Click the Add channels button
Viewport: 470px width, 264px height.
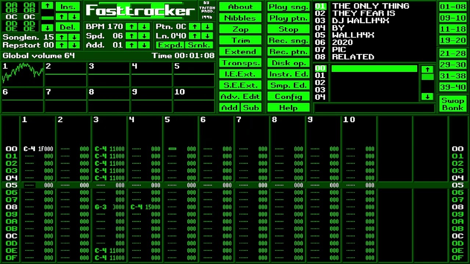pyautogui.click(x=229, y=108)
